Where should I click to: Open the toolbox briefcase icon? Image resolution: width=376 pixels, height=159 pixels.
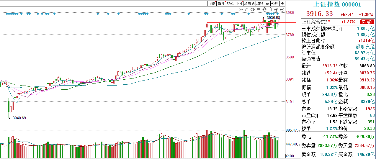259,9
